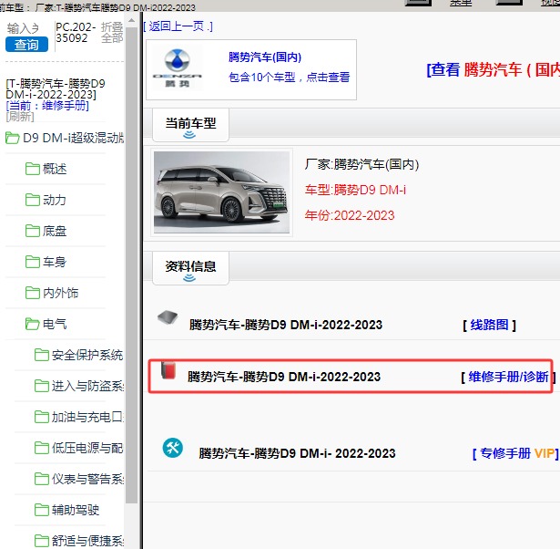The image size is (560, 549).
Task: Click 包含10个车型，点击查看 link
Action: pos(289,78)
